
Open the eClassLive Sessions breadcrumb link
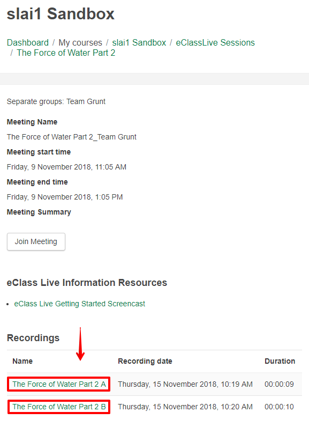(215, 43)
